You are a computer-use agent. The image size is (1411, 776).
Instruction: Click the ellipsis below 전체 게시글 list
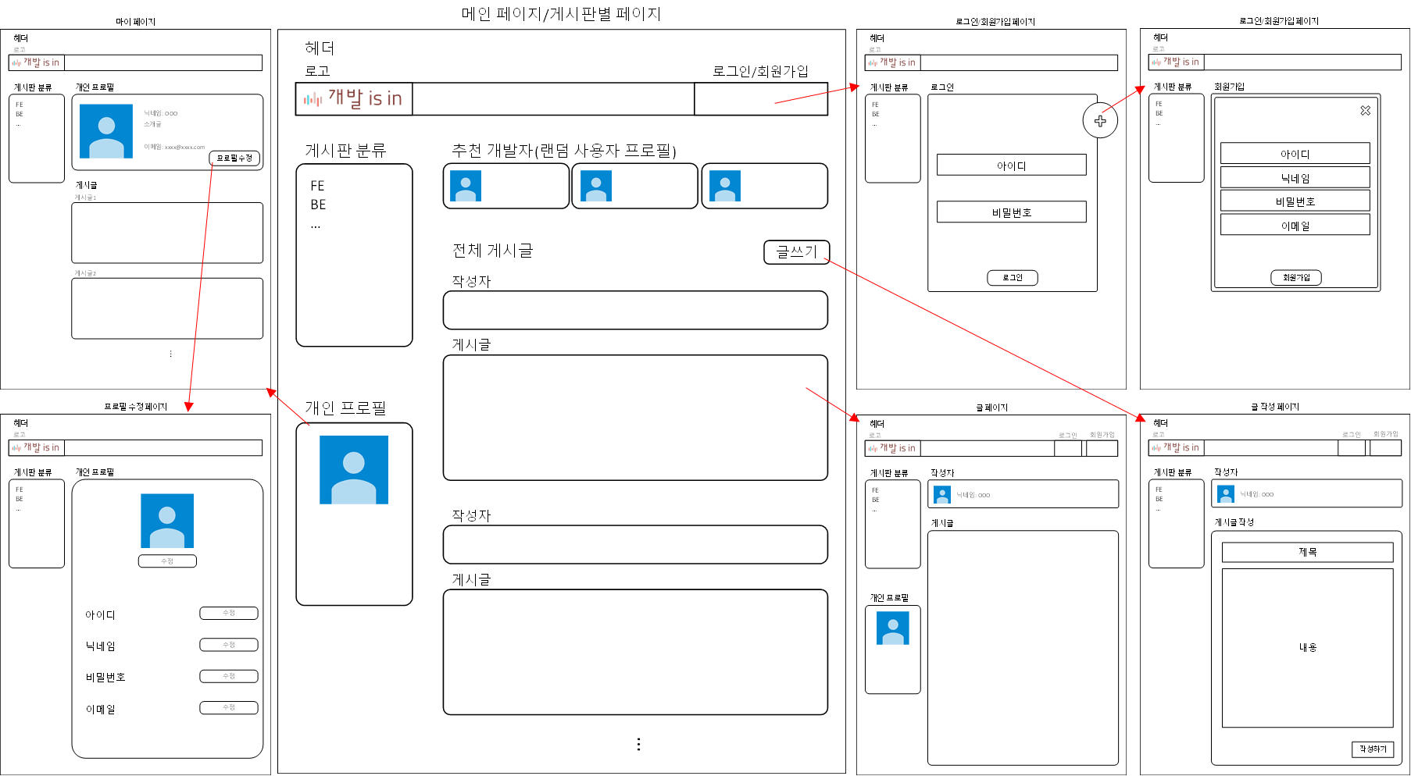(638, 743)
